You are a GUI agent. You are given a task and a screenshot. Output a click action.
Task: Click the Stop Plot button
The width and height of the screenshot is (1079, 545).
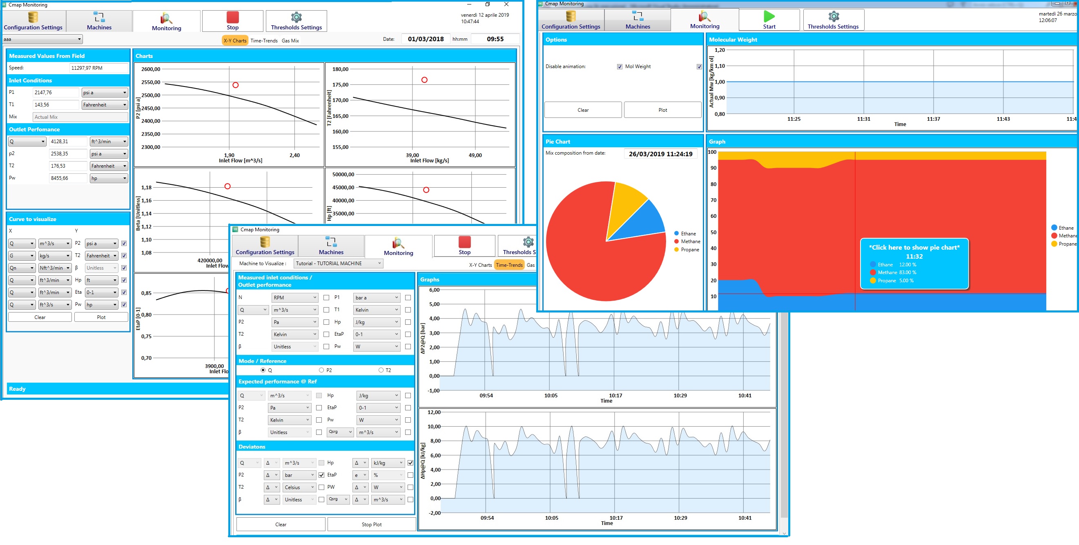click(x=372, y=525)
